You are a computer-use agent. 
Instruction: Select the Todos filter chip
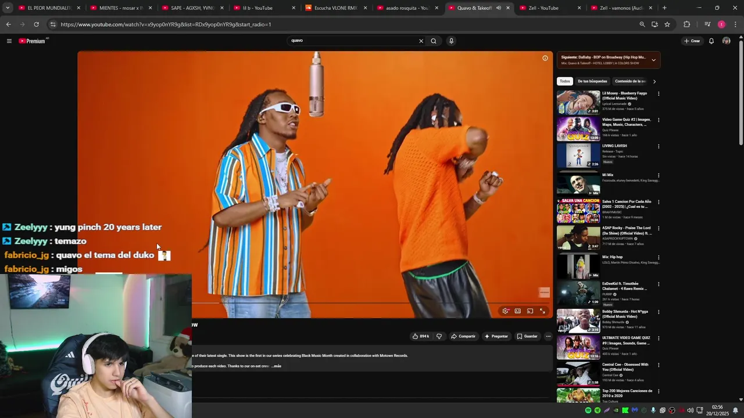pos(565,81)
